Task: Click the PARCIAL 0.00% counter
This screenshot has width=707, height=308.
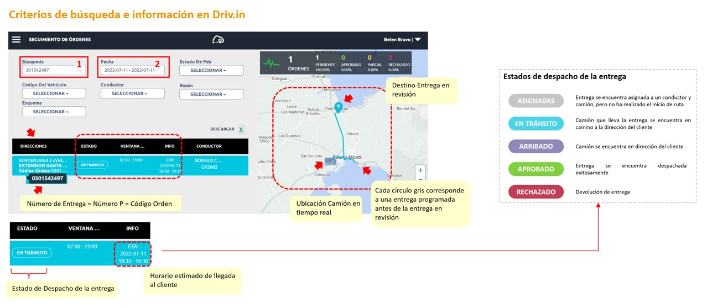Action: pyautogui.click(x=375, y=64)
